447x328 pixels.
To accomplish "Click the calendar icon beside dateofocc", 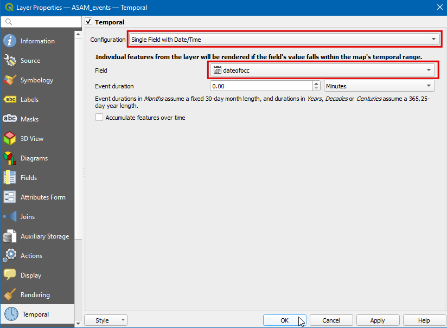I will (217, 70).
